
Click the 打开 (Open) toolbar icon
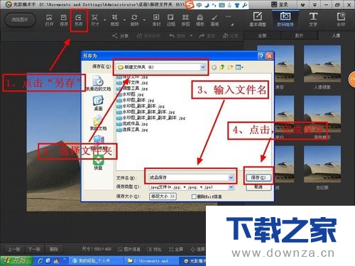coord(49,20)
